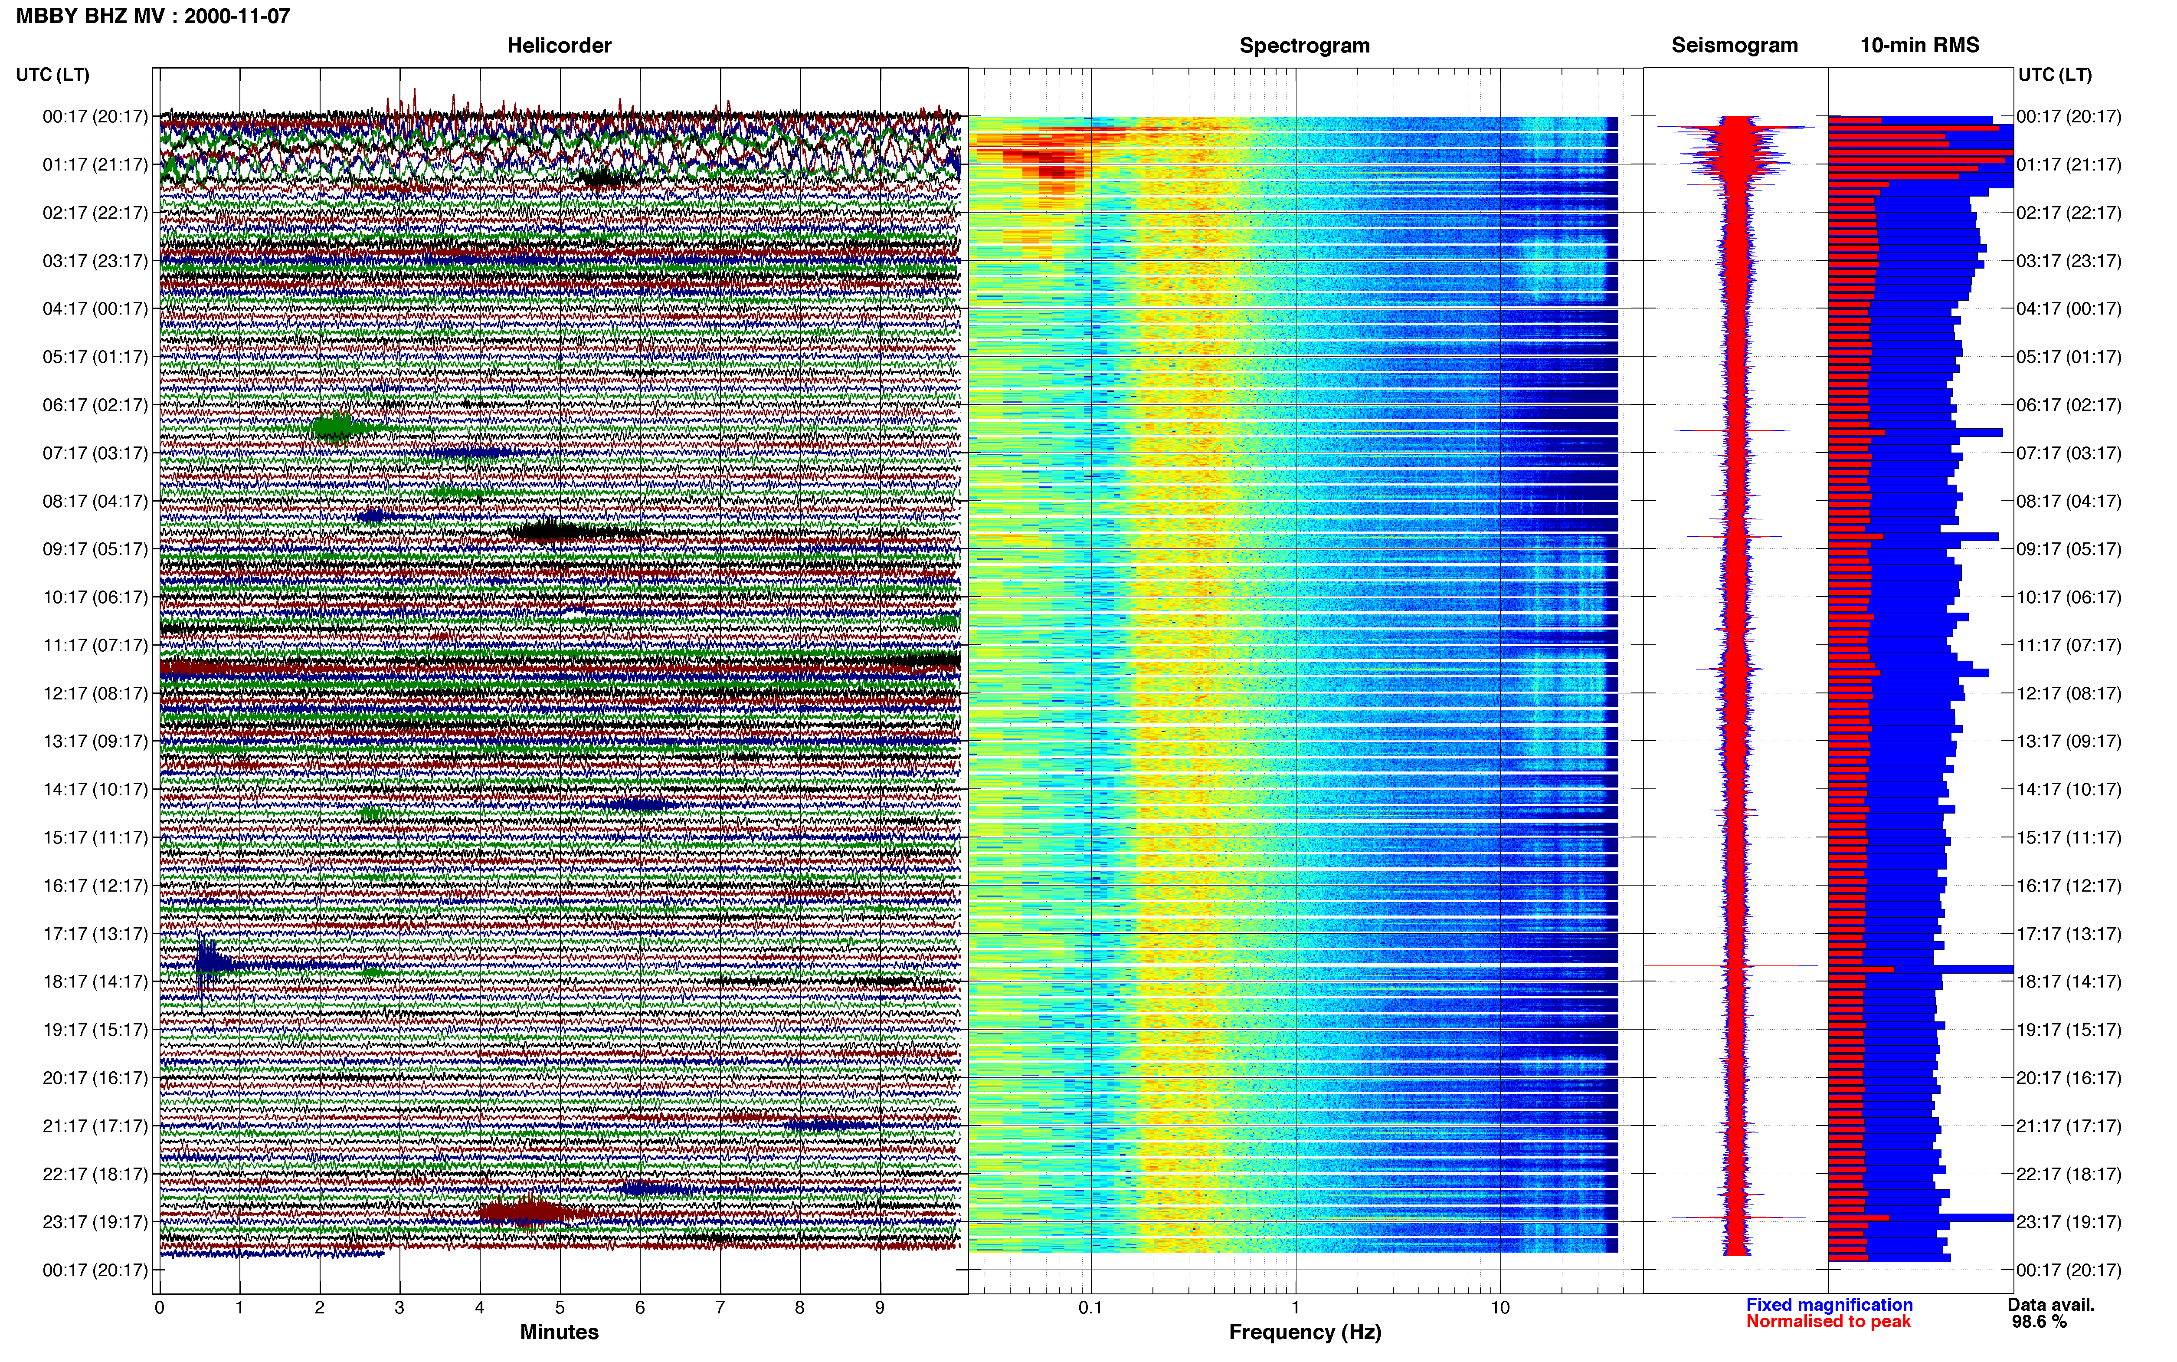Click left time label '19:17 (15:17)'
This screenshot has width=2177, height=1362.
(95, 1030)
